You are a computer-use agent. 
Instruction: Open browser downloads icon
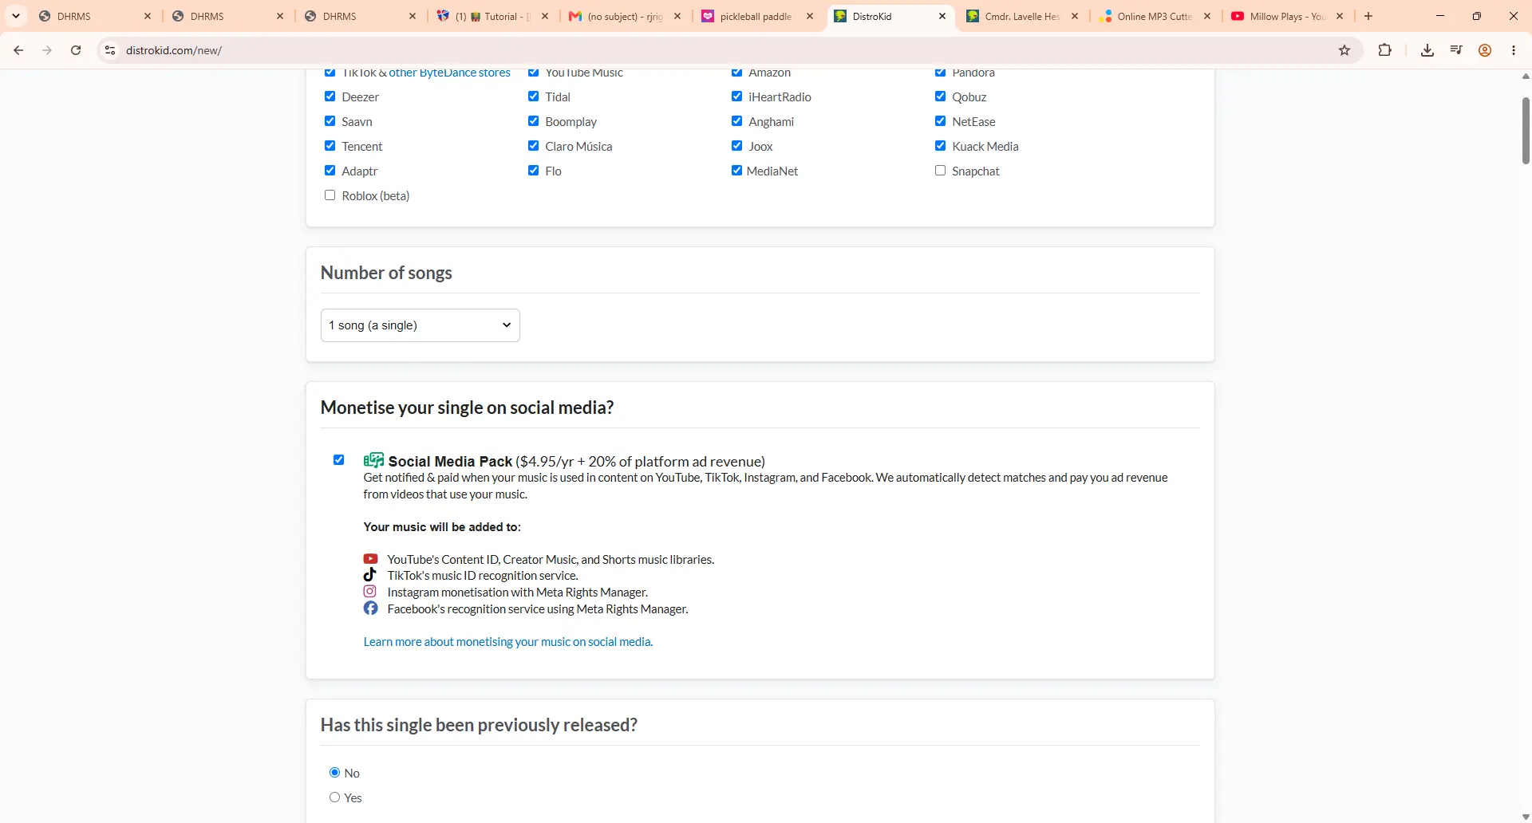[1427, 50]
